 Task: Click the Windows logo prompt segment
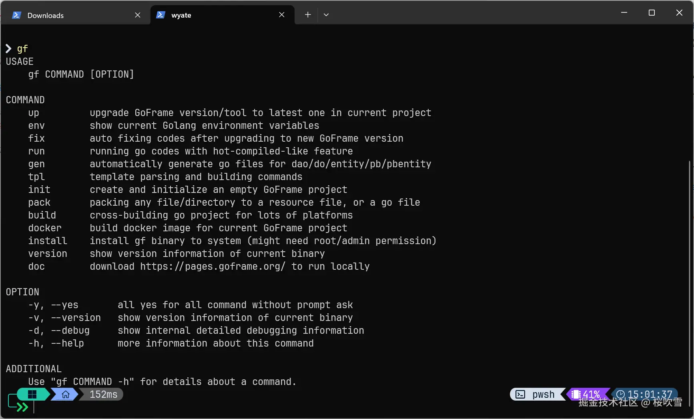(32, 395)
